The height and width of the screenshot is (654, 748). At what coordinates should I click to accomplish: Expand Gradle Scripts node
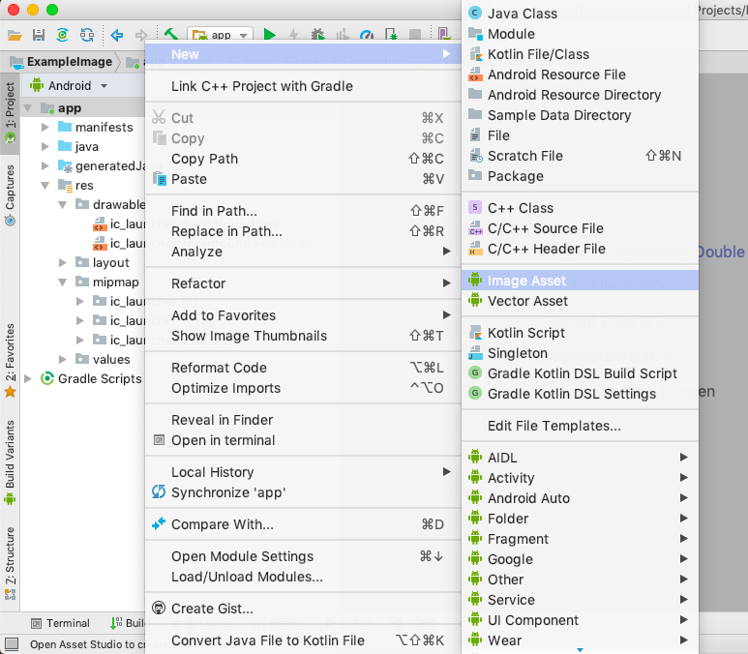pyautogui.click(x=28, y=378)
